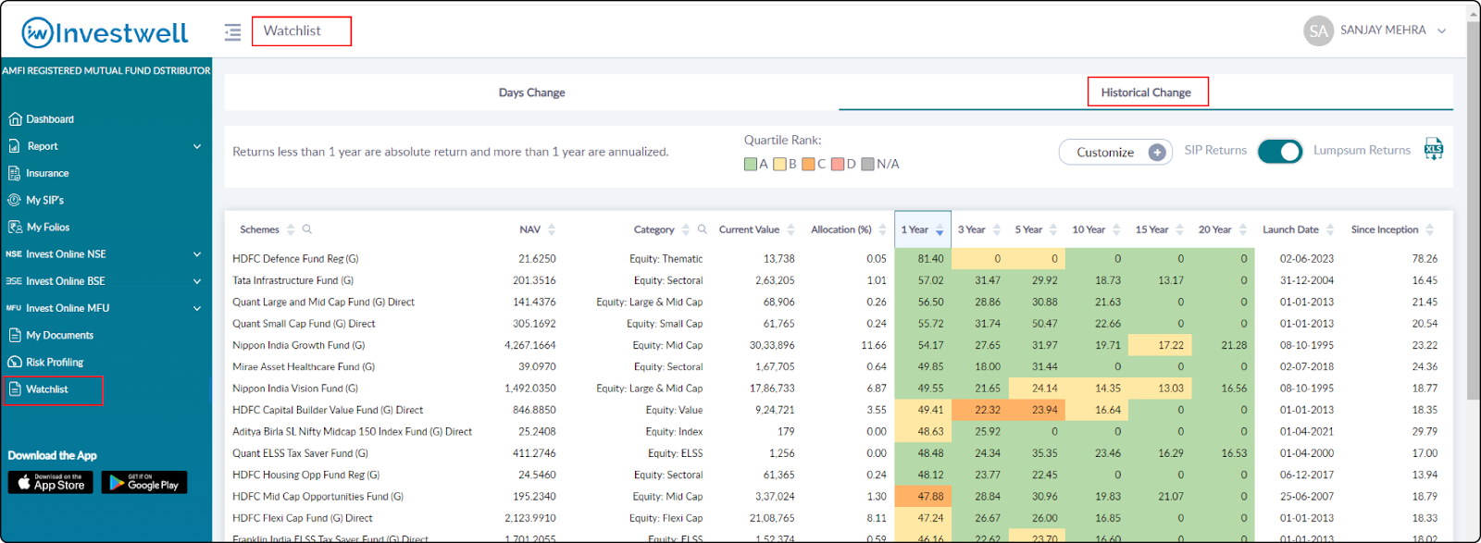Image resolution: width=1481 pixels, height=543 pixels.
Task: Select Quant Small Cap Fund (G) Direct
Action: pos(304,324)
